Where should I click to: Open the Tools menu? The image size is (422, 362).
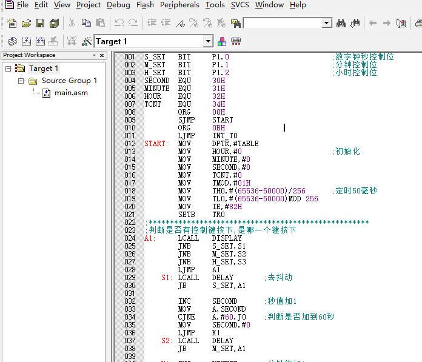(215, 5)
